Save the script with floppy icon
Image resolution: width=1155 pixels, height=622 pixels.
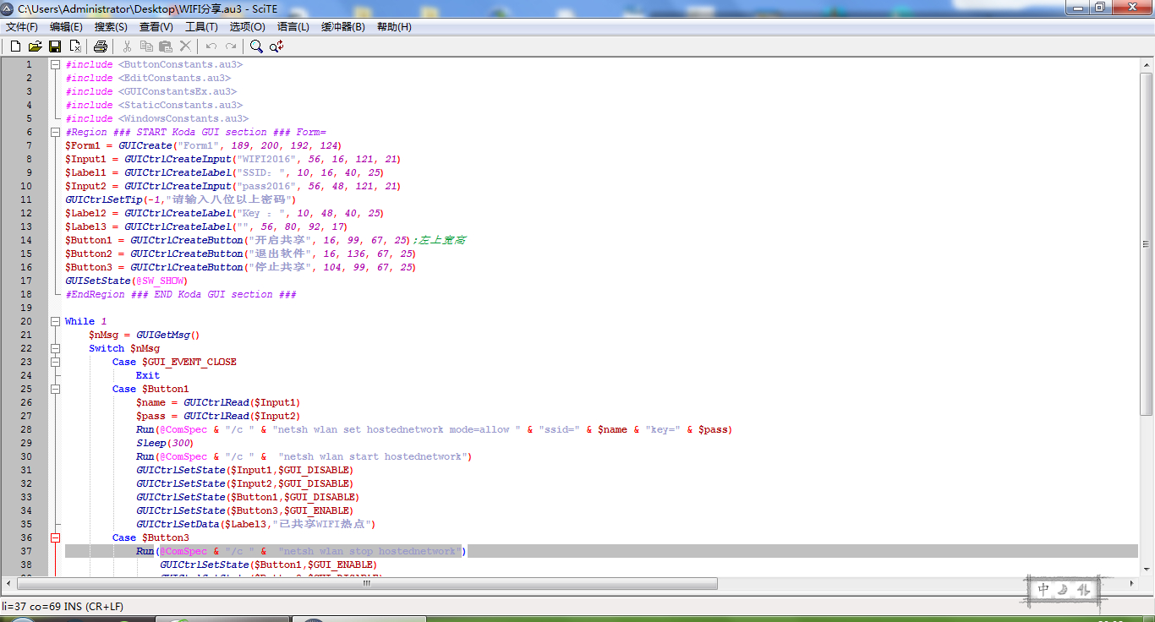[x=55, y=46]
